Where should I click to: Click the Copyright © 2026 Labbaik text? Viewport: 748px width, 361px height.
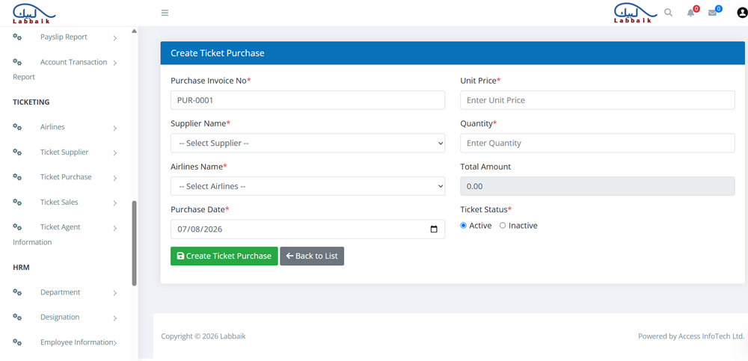(203, 336)
